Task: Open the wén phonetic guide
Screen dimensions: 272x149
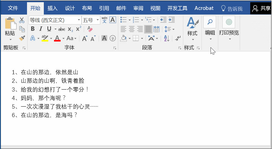Action: pos(104,20)
